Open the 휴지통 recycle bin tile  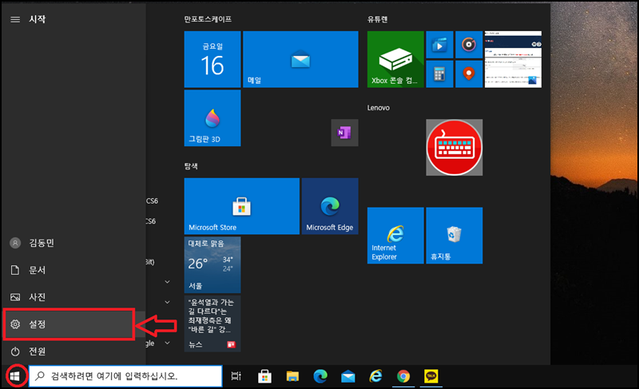(454, 236)
